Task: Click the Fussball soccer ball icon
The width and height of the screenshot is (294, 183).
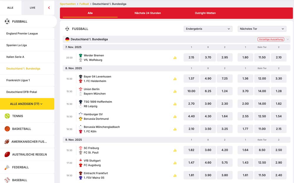Action: tap(7, 21)
